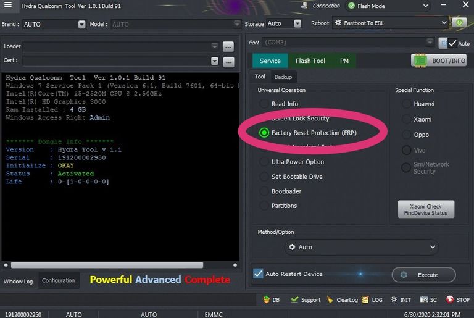
Task: Click the Execute button label
Action: [x=428, y=275]
